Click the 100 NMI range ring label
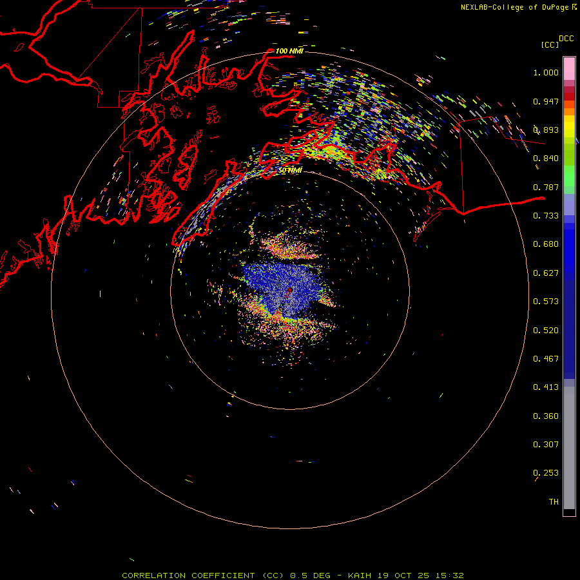580x580 pixels. tap(289, 51)
